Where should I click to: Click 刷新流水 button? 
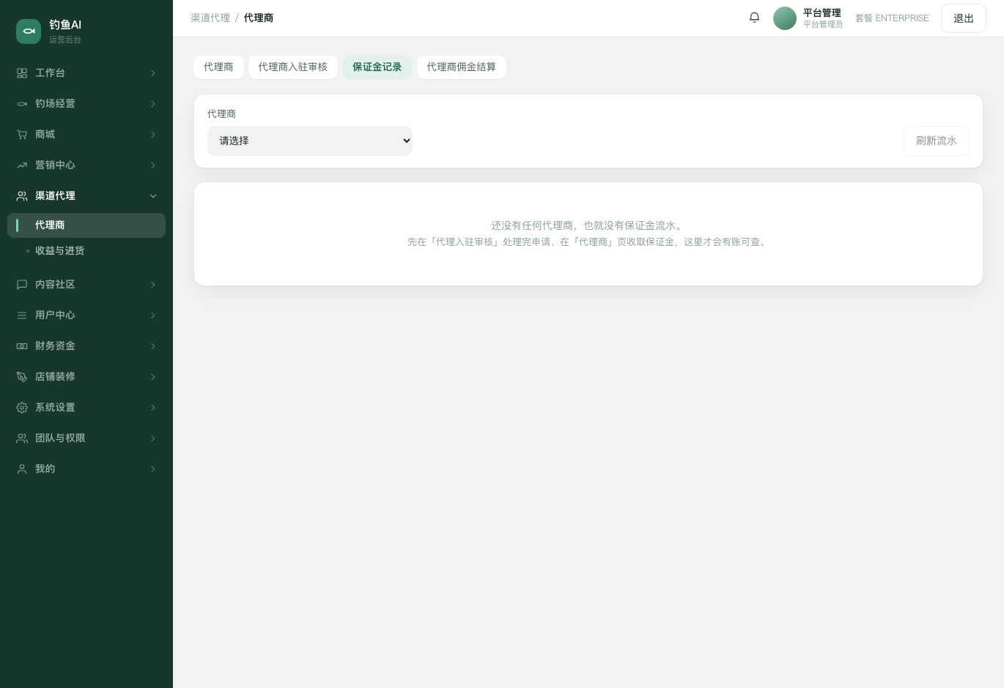(x=937, y=141)
